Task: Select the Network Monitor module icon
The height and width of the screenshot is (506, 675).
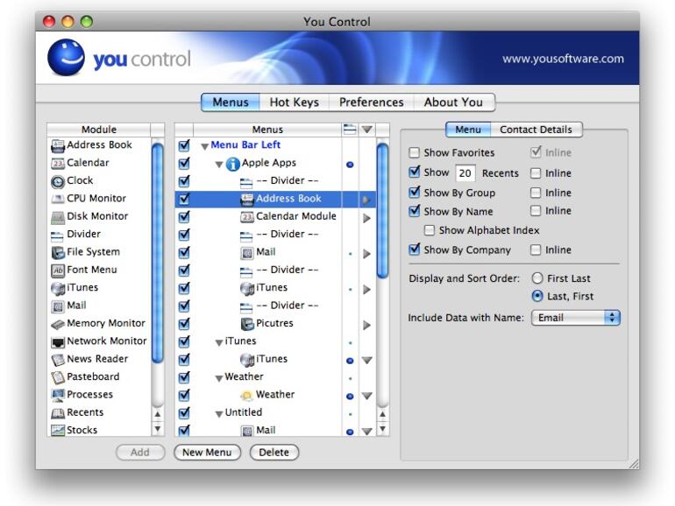Action: point(58,341)
